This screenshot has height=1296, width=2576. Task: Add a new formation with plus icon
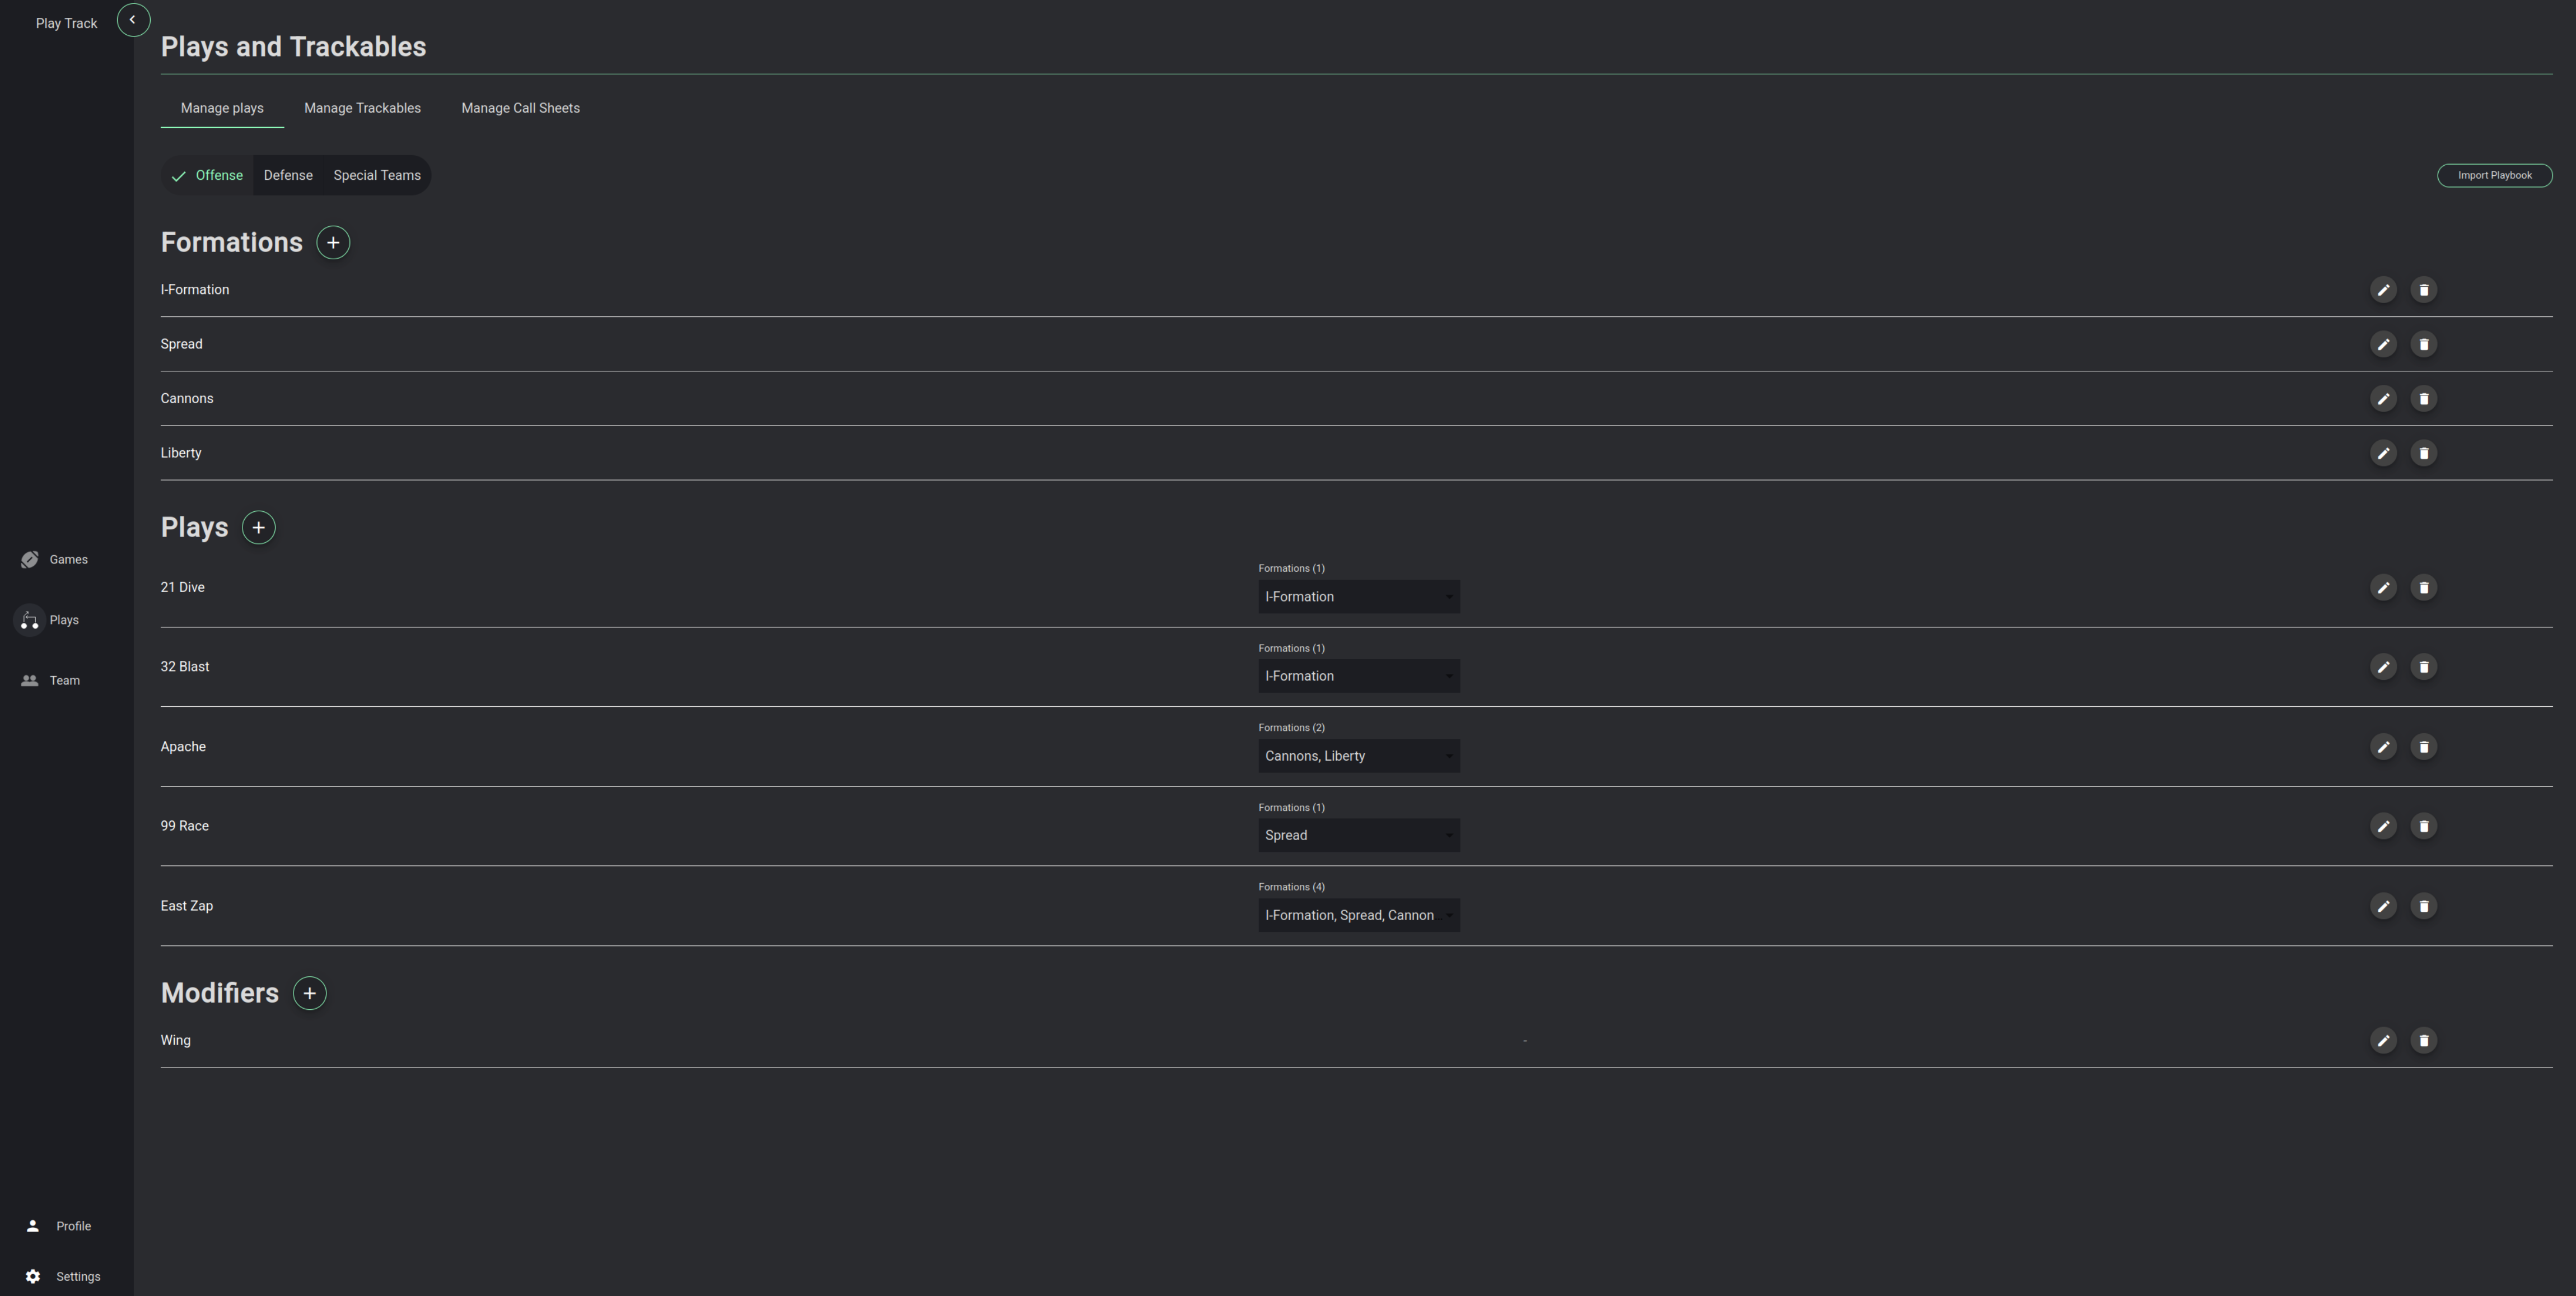coord(333,242)
